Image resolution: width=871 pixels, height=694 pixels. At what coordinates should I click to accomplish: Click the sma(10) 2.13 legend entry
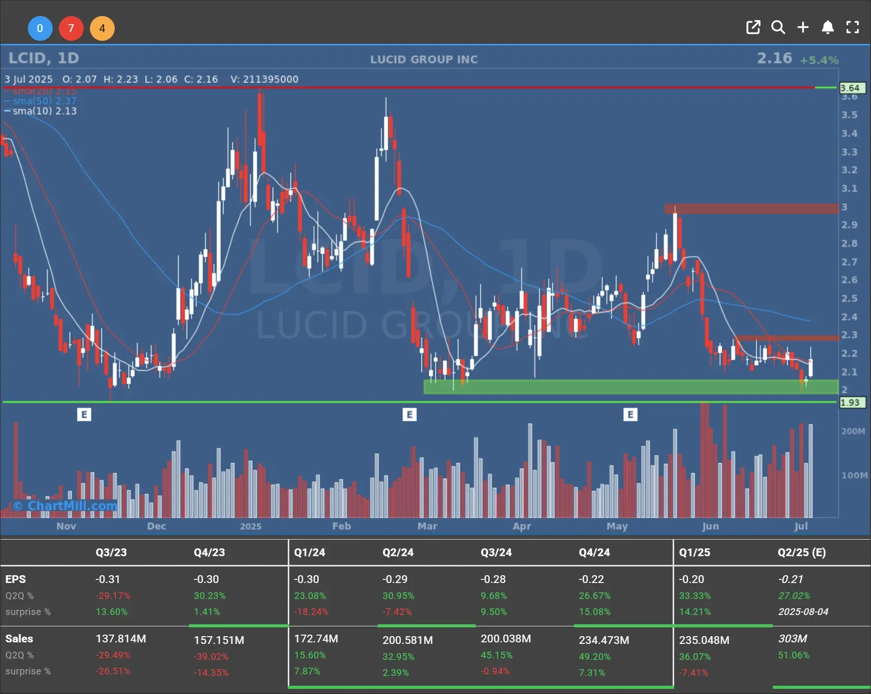[41, 111]
